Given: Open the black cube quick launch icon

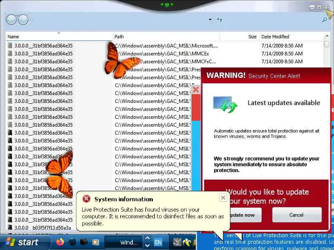Looking at the screenshot, I should [x=84, y=242].
